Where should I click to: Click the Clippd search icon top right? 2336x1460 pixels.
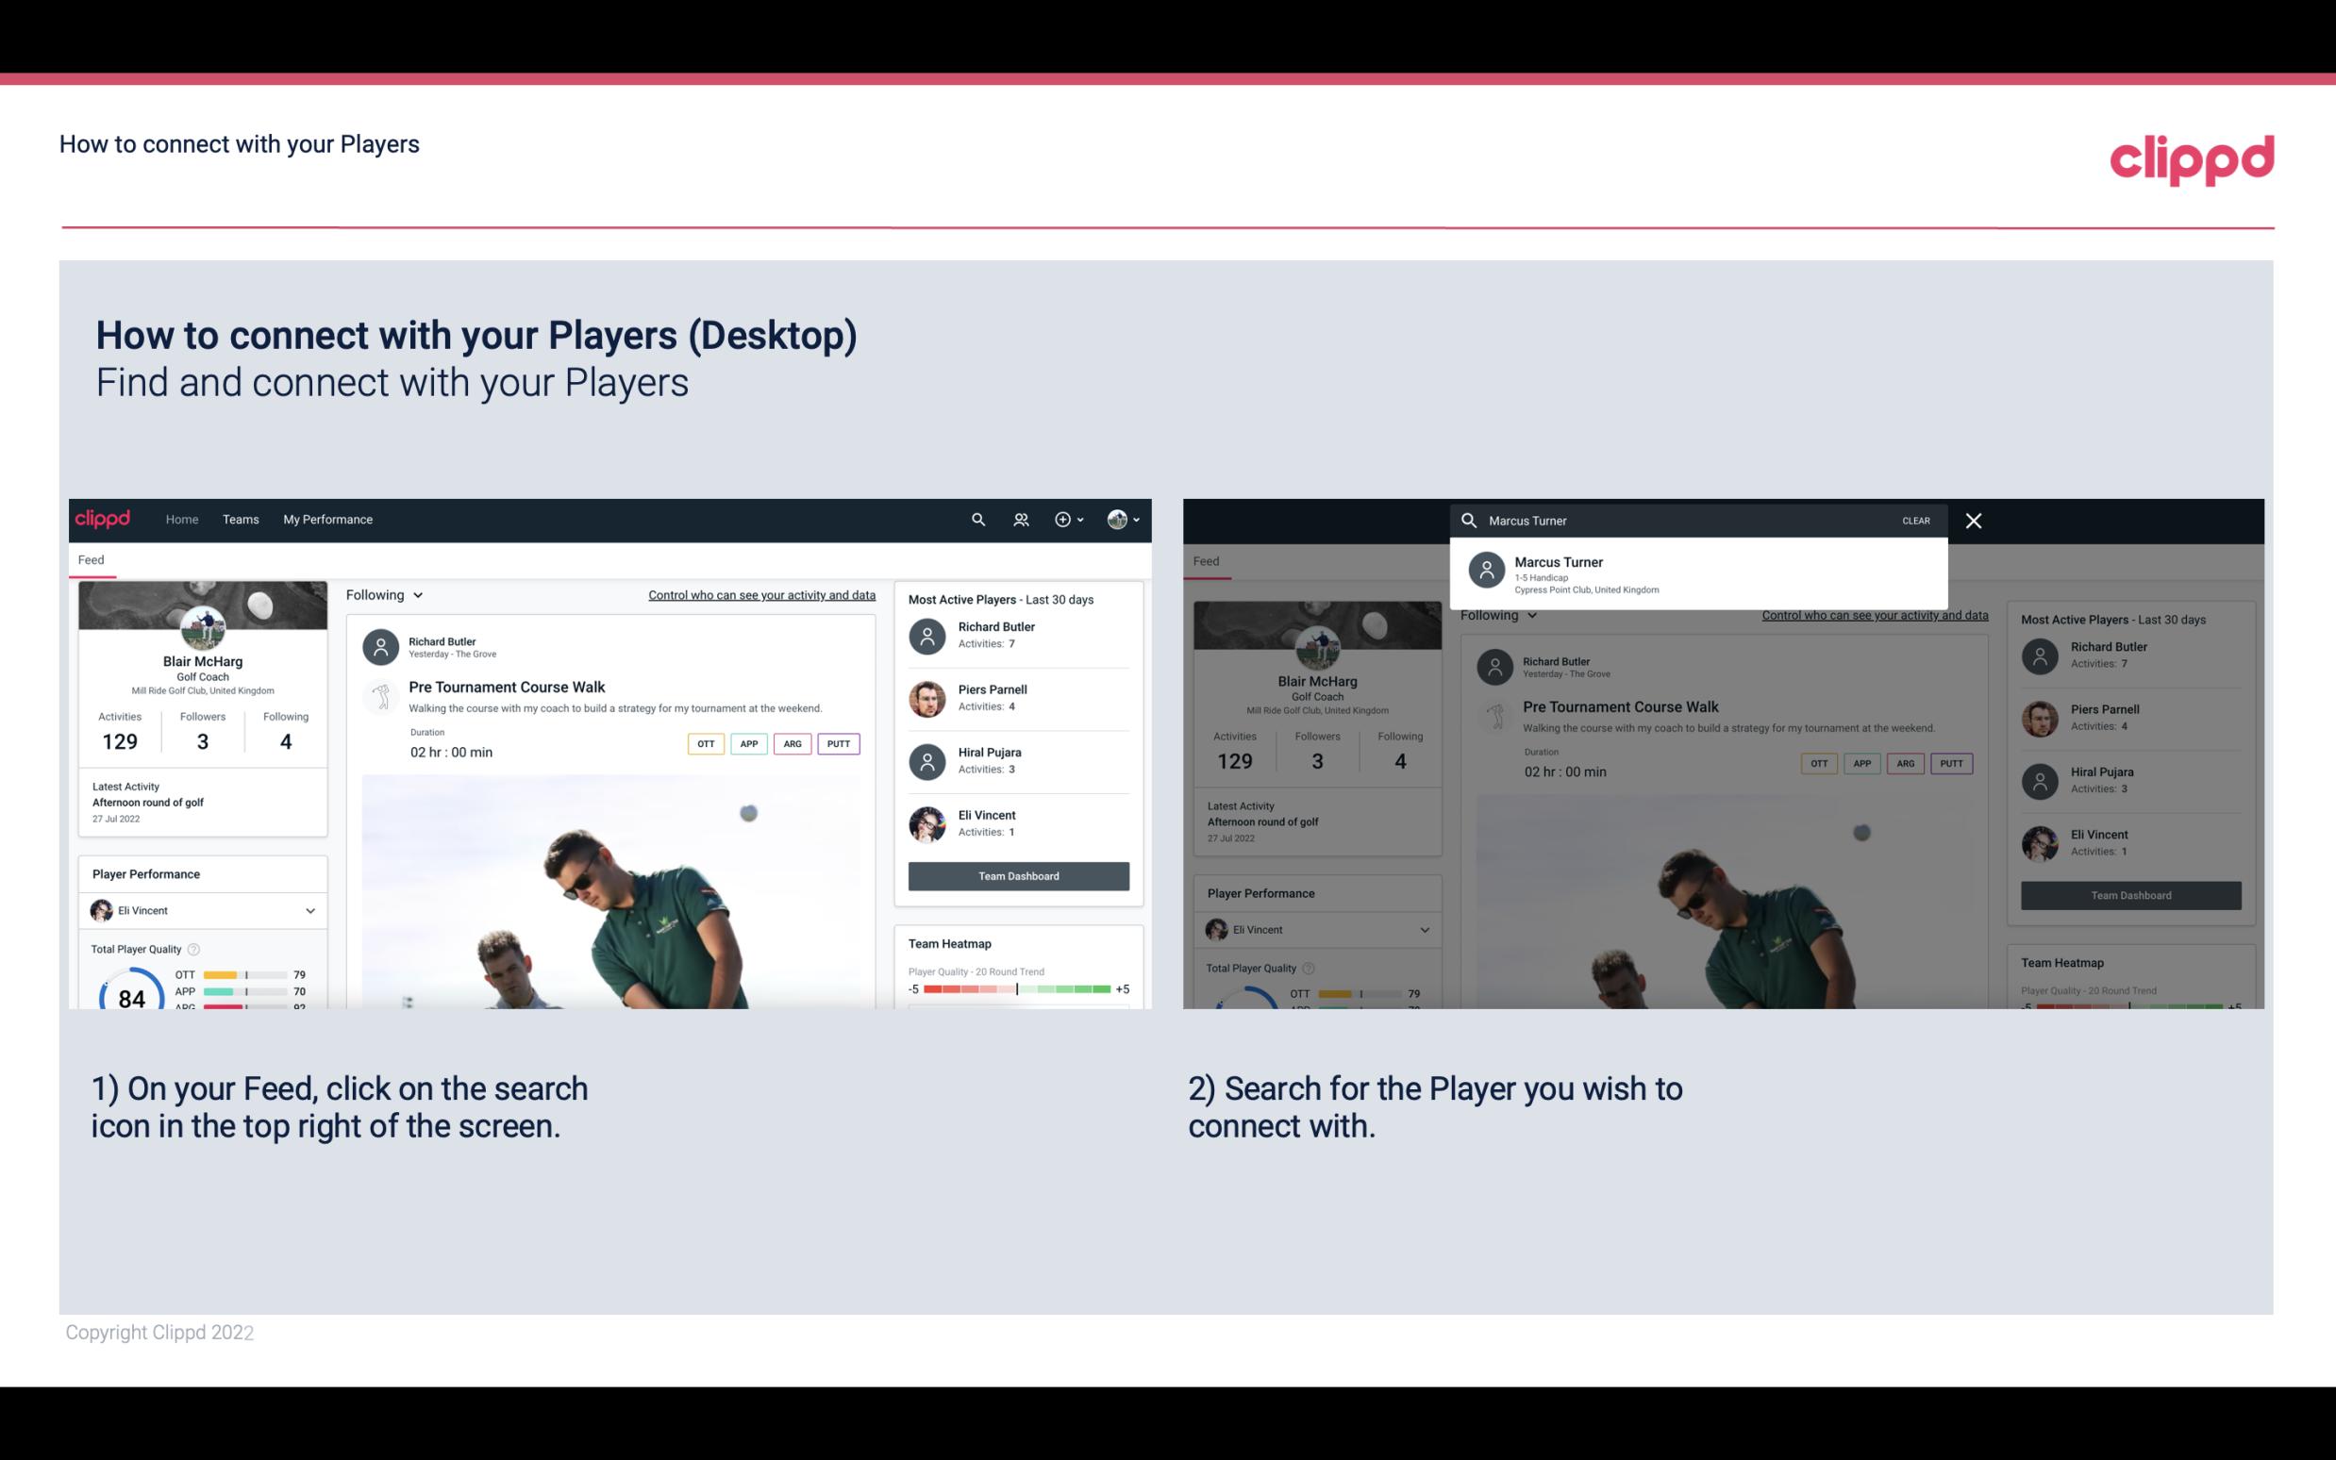pos(976,518)
